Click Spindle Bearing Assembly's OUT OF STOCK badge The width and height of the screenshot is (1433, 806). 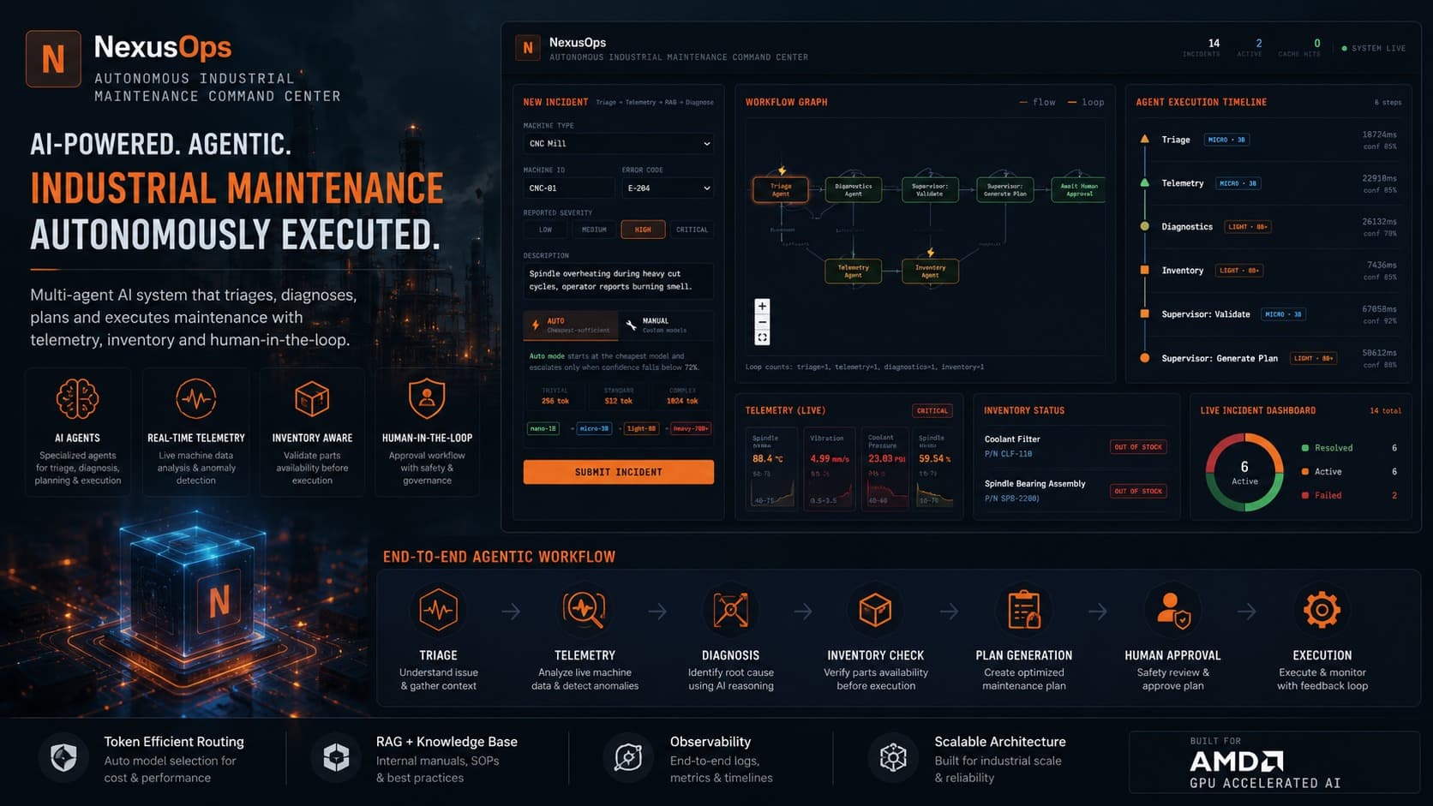point(1138,492)
